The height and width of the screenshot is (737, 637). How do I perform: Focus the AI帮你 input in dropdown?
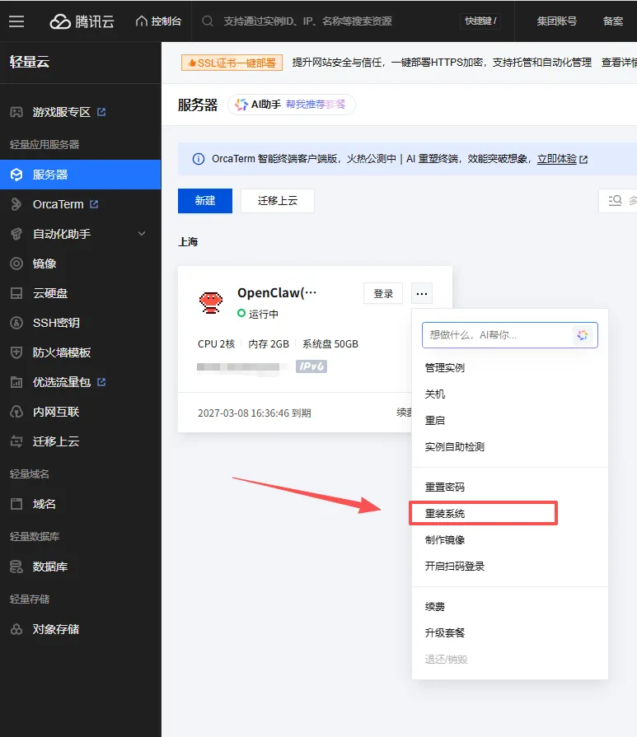pos(510,335)
